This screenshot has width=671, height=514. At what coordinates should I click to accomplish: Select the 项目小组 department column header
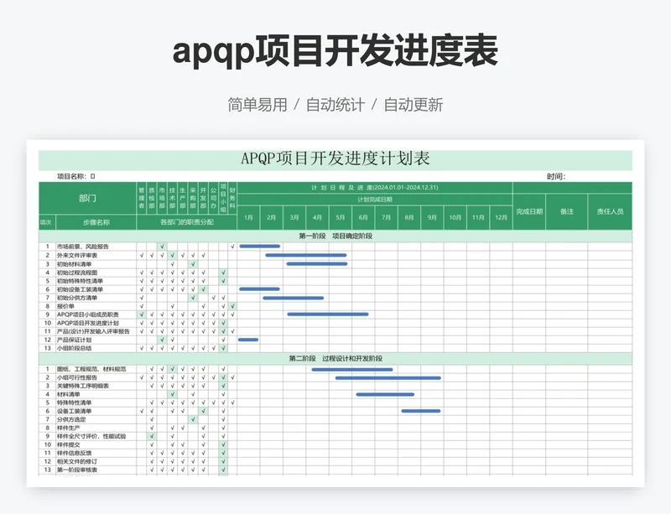pyautogui.click(x=223, y=198)
